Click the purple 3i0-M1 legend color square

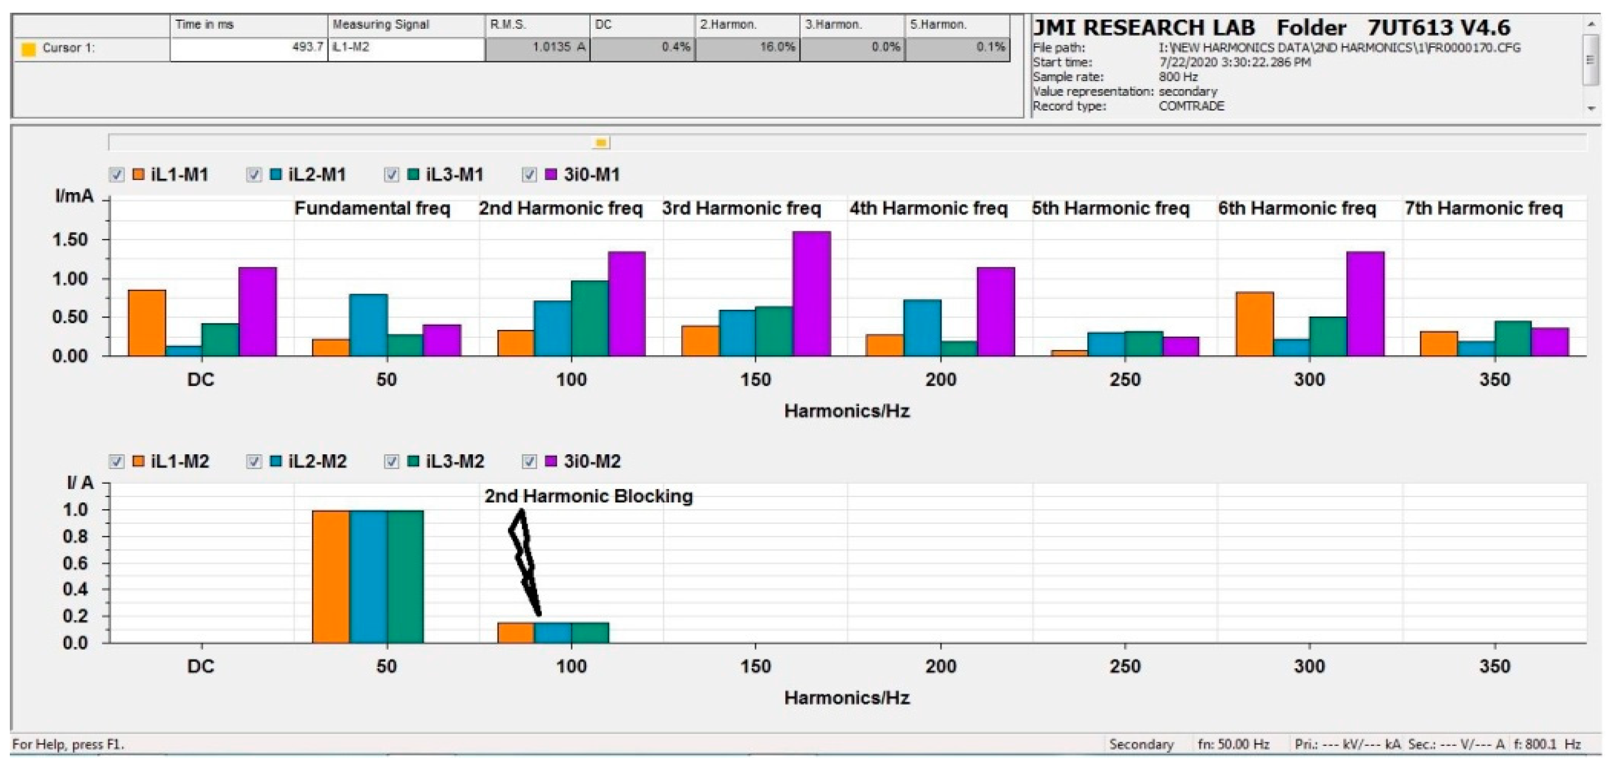[x=550, y=174]
